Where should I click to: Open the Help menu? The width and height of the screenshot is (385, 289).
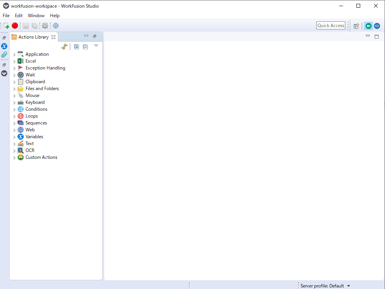click(55, 16)
